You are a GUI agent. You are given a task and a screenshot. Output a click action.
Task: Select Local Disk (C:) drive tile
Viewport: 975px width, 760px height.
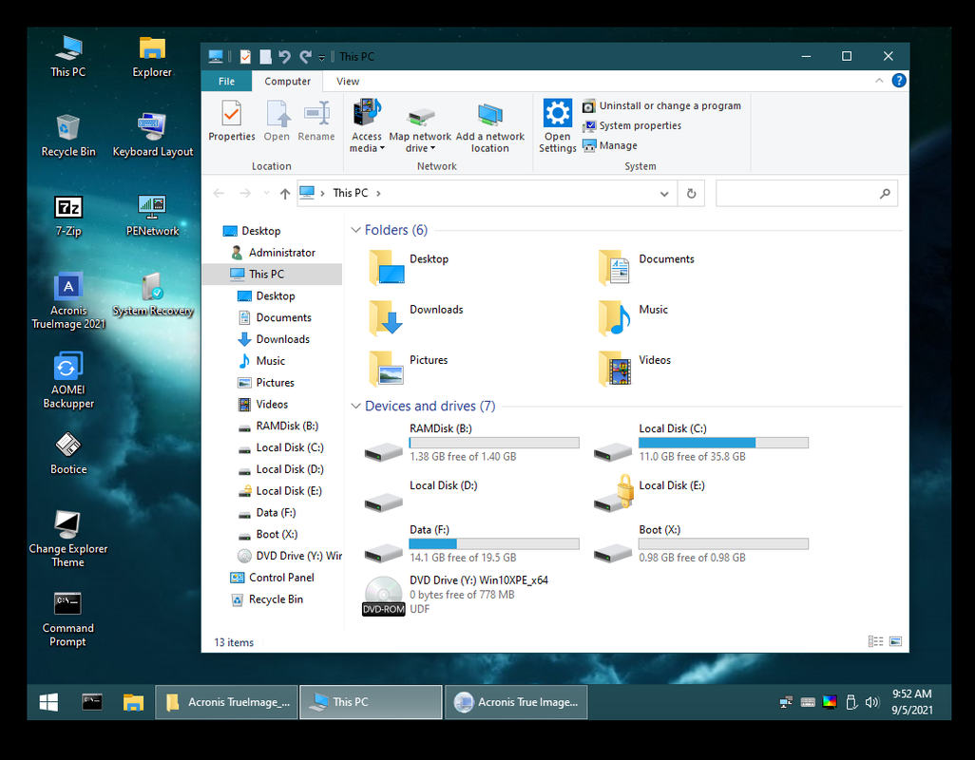click(x=701, y=443)
